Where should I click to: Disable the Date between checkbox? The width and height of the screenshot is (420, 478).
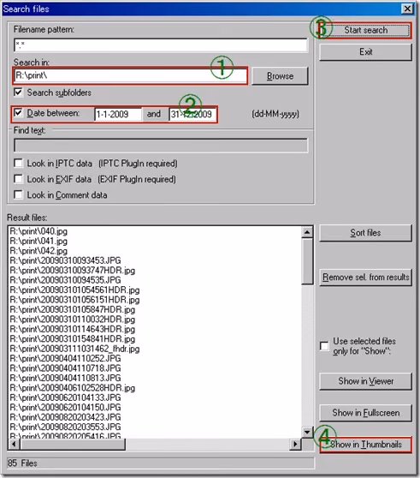coord(18,113)
